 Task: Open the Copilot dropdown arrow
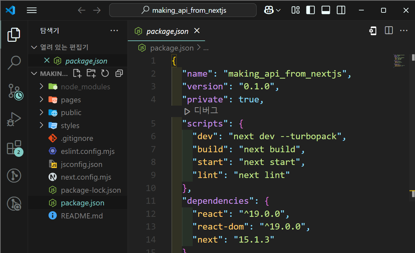[278, 10]
